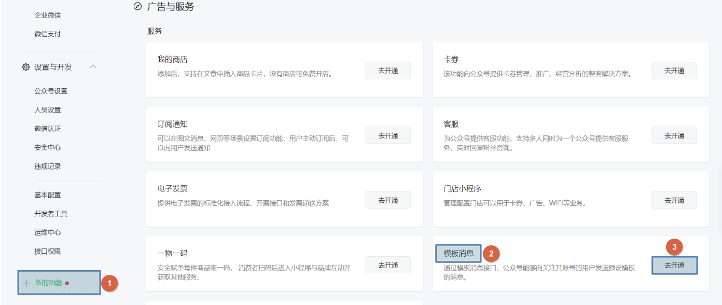This screenshot has width=722, height=305.
Task: Open 微信认证 page
Action: pyautogui.click(x=48, y=128)
